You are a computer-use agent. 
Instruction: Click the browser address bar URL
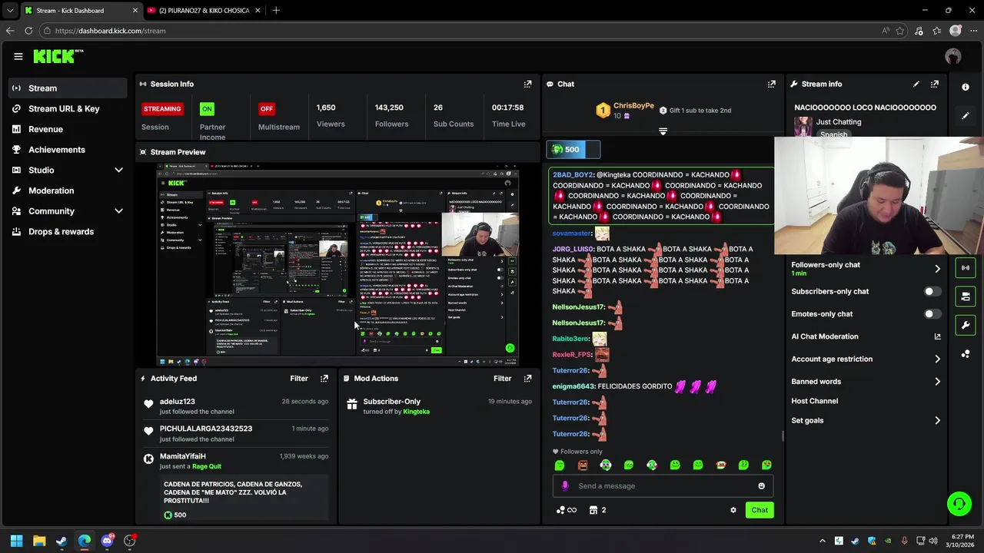[x=111, y=31]
